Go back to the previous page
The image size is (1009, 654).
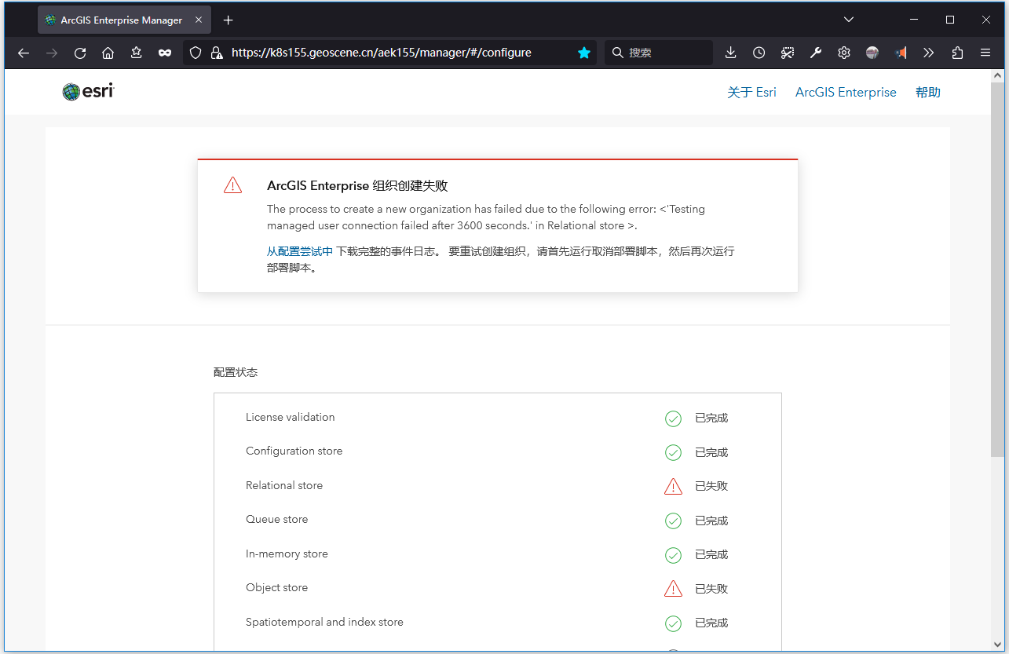pos(24,53)
